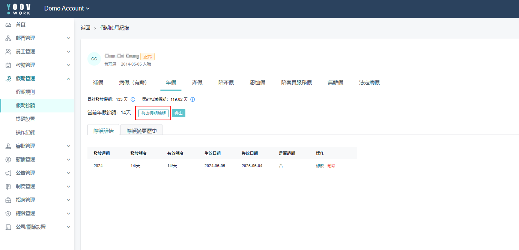Expand the 權限管理 sidebar menu

click(68, 214)
